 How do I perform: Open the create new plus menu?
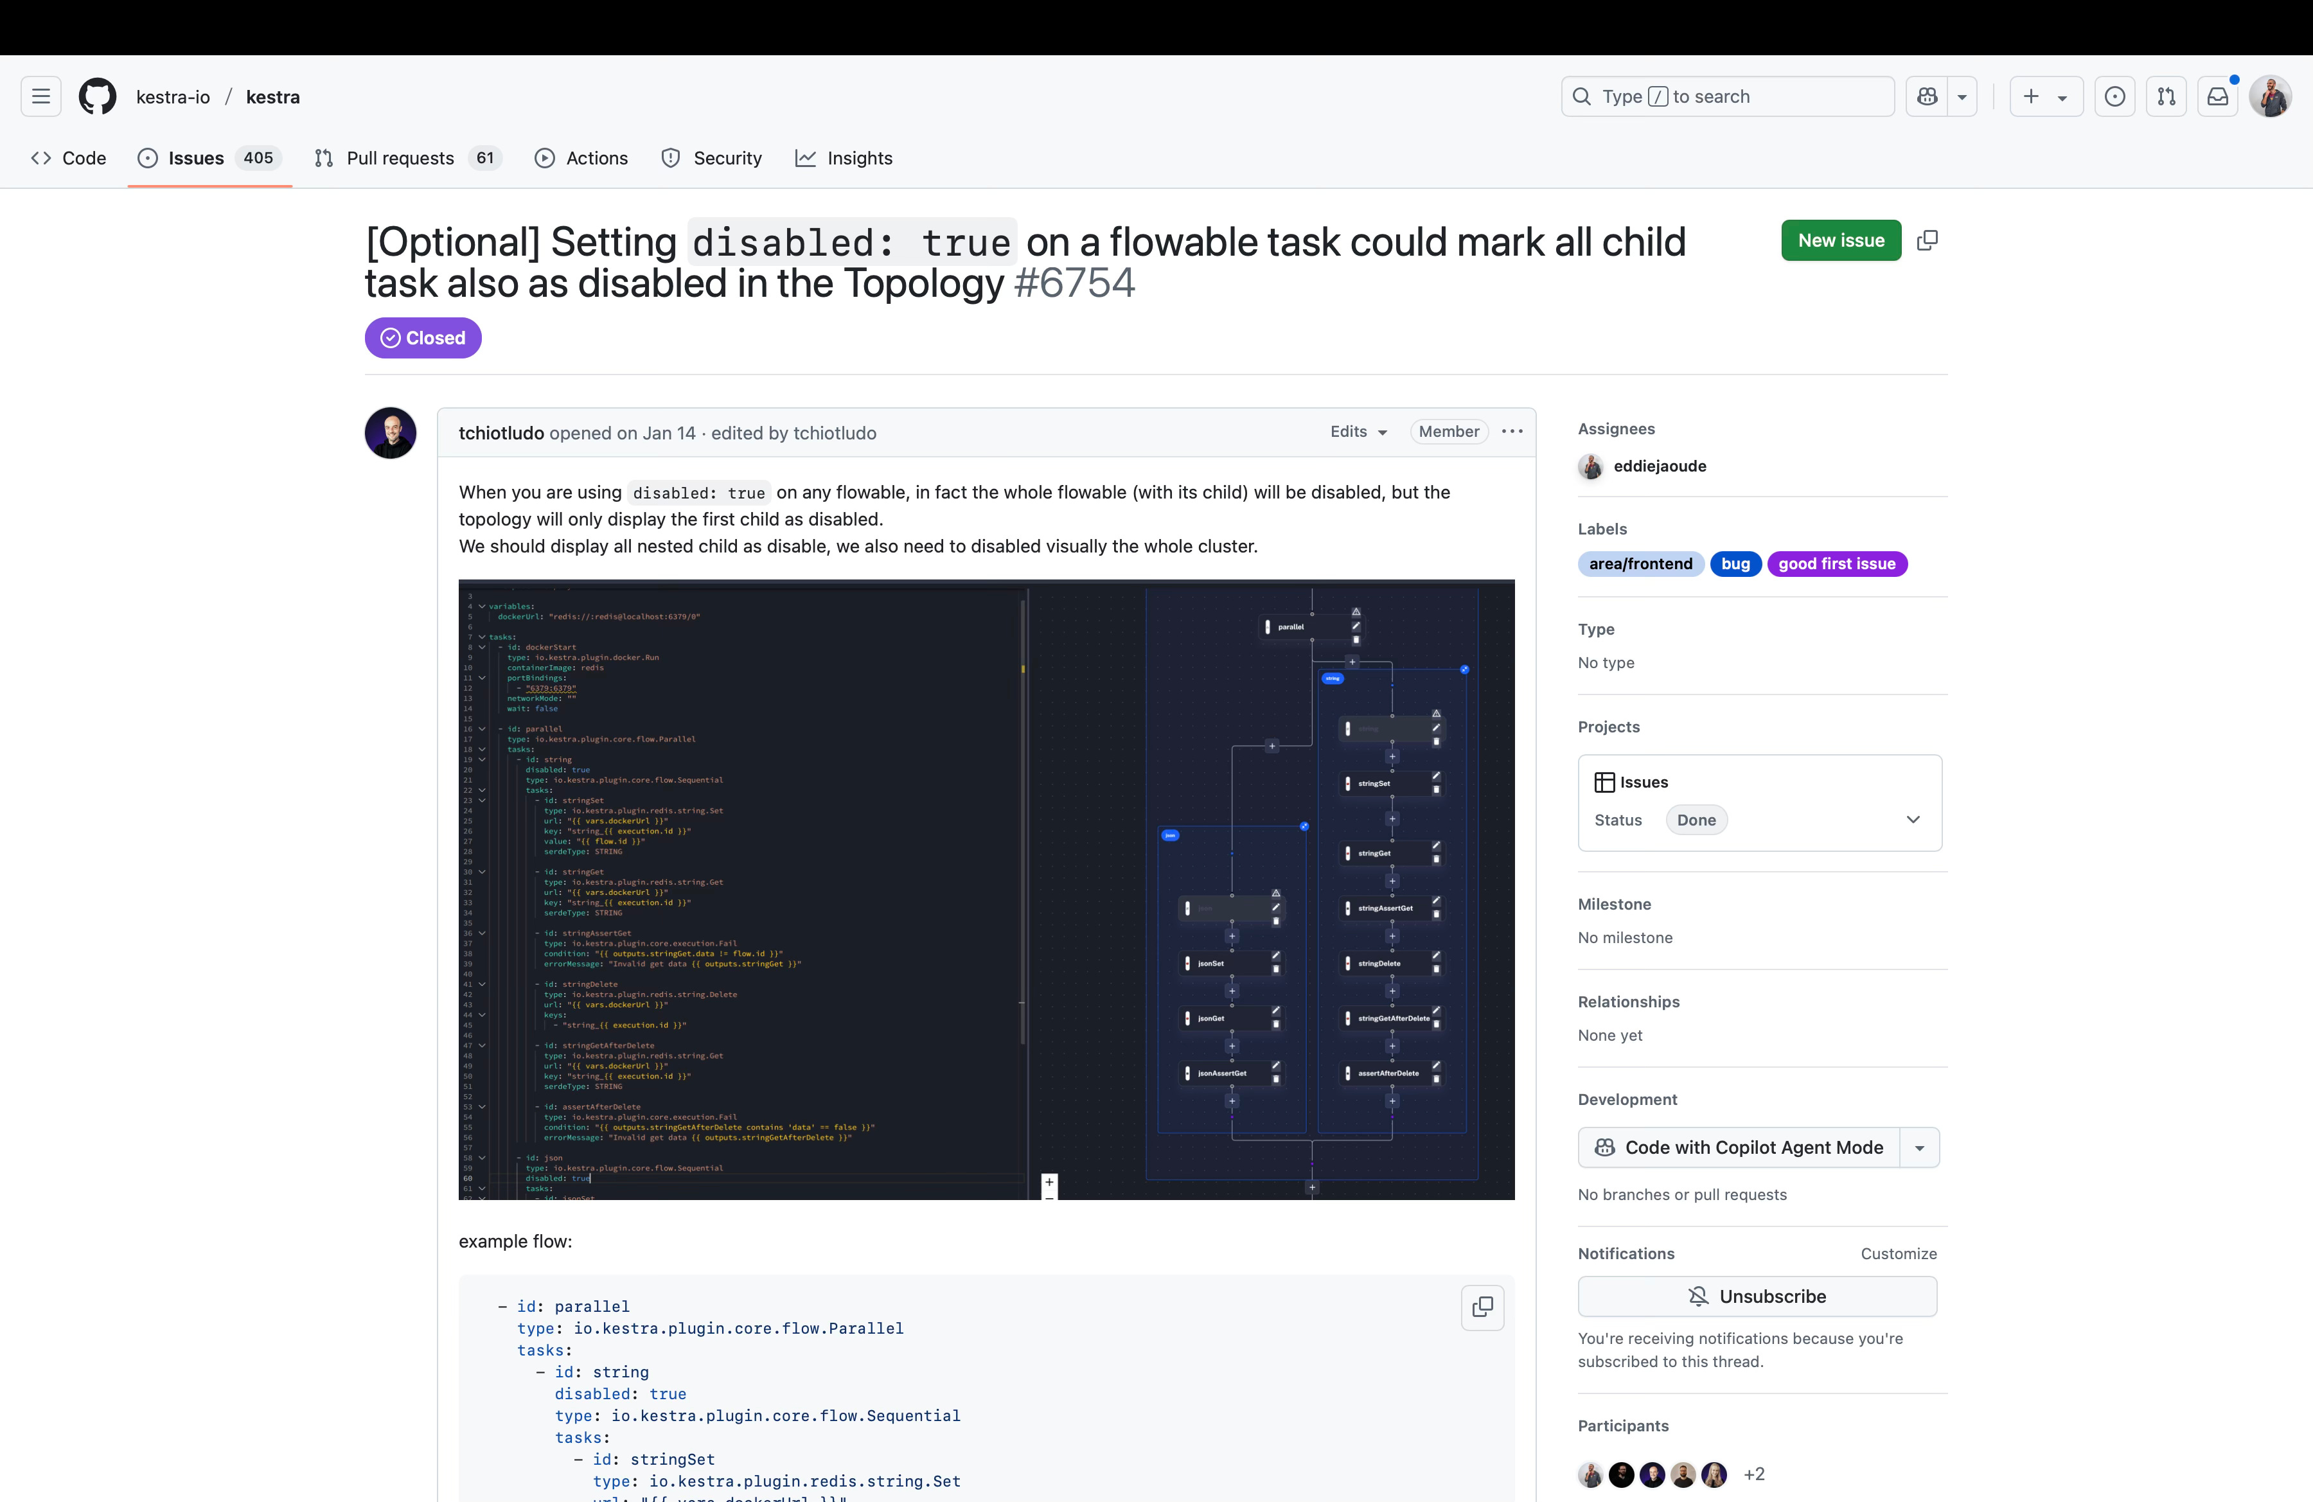[x=2046, y=96]
